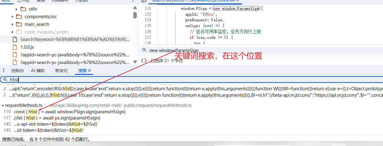Click line number 137 in code gutter
The image size is (383, 146).
148,37
